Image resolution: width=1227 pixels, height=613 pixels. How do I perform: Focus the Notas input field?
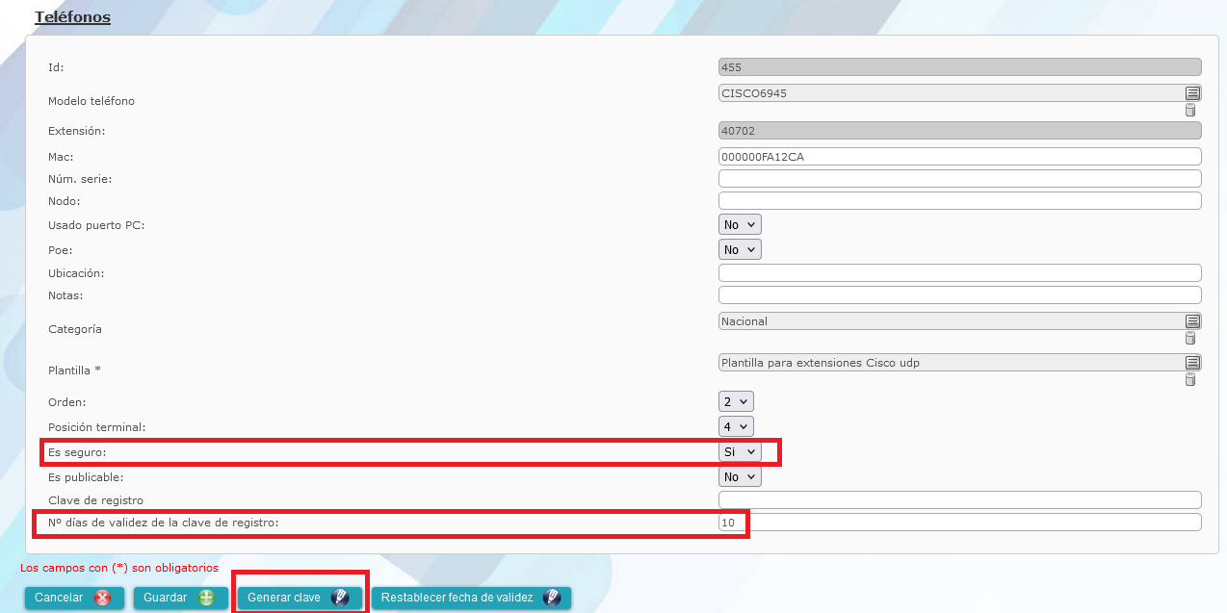point(960,295)
